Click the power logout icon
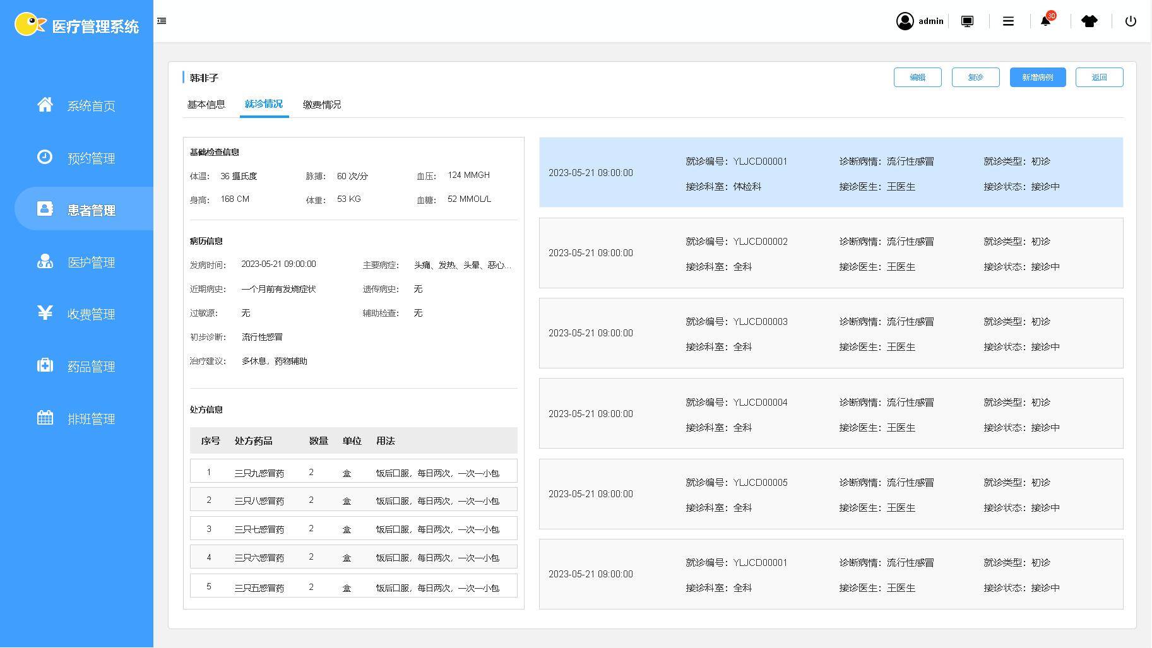Viewport: 1152px width, 648px height. pos(1130,21)
